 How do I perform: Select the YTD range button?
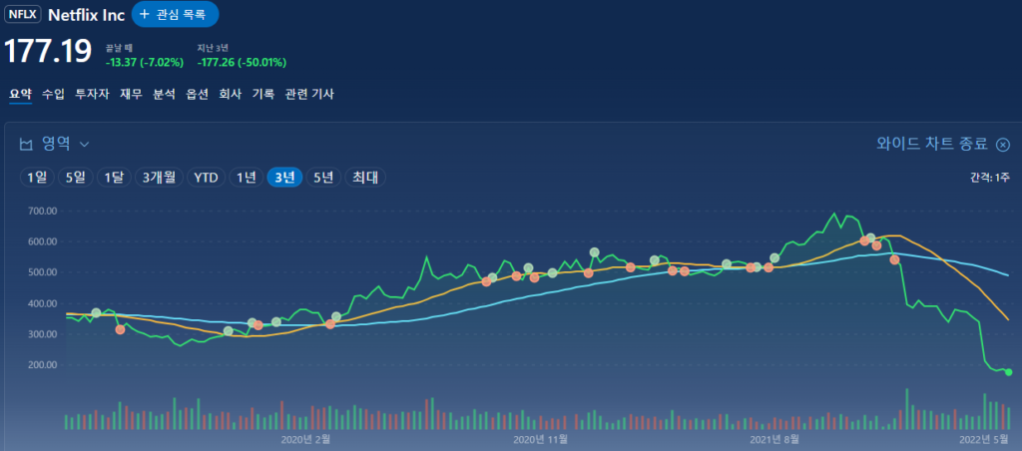[x=206, y=178]
